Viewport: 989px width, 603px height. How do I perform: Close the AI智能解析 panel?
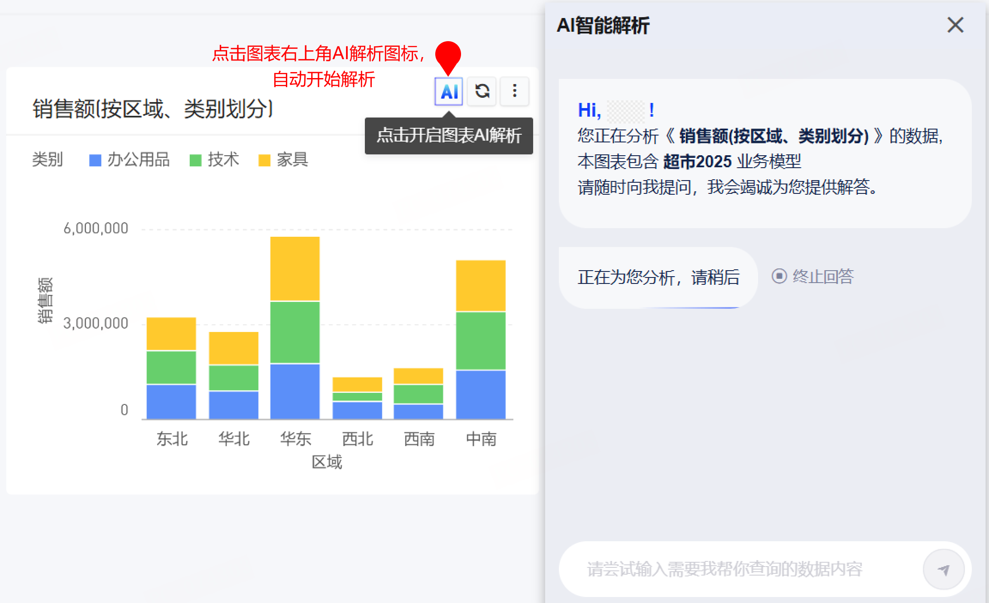coord(955,25)
